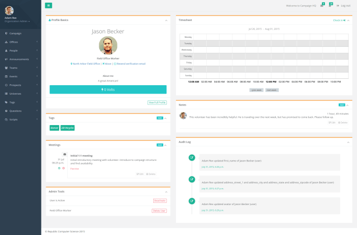Cancel the meeting with red circle icon
The image size is (357, 235).
(x=64, y=168)
